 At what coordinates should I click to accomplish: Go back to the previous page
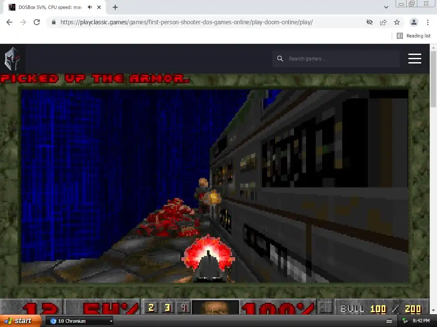(9, 22)
